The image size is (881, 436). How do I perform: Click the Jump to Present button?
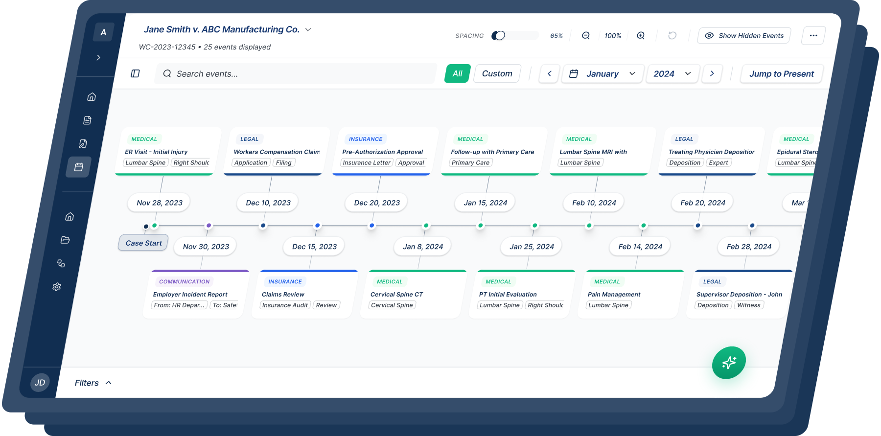pos(781,73)
